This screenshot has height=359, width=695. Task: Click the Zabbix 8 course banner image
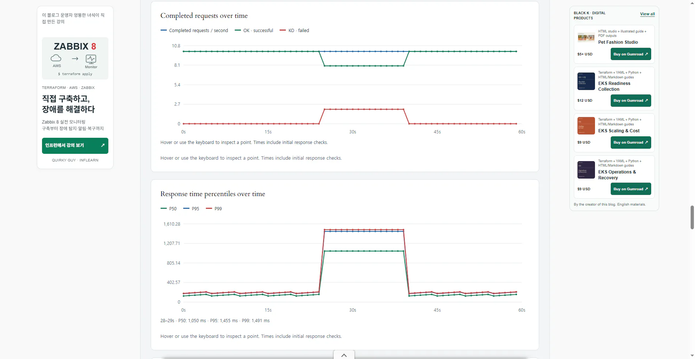point(75,58)
